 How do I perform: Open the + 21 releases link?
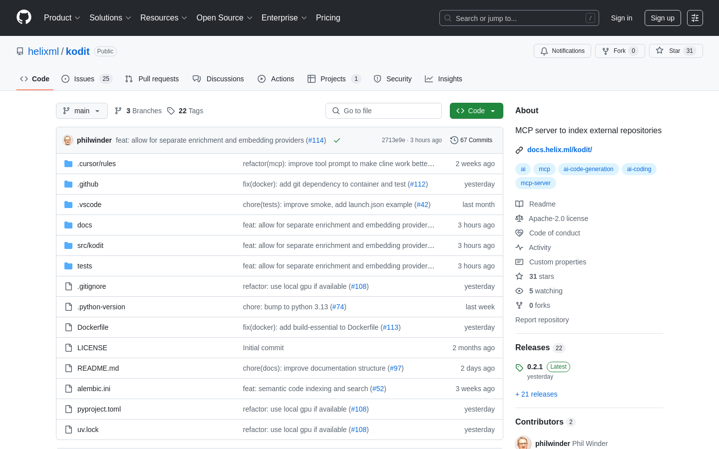click(x=536, y=394)
